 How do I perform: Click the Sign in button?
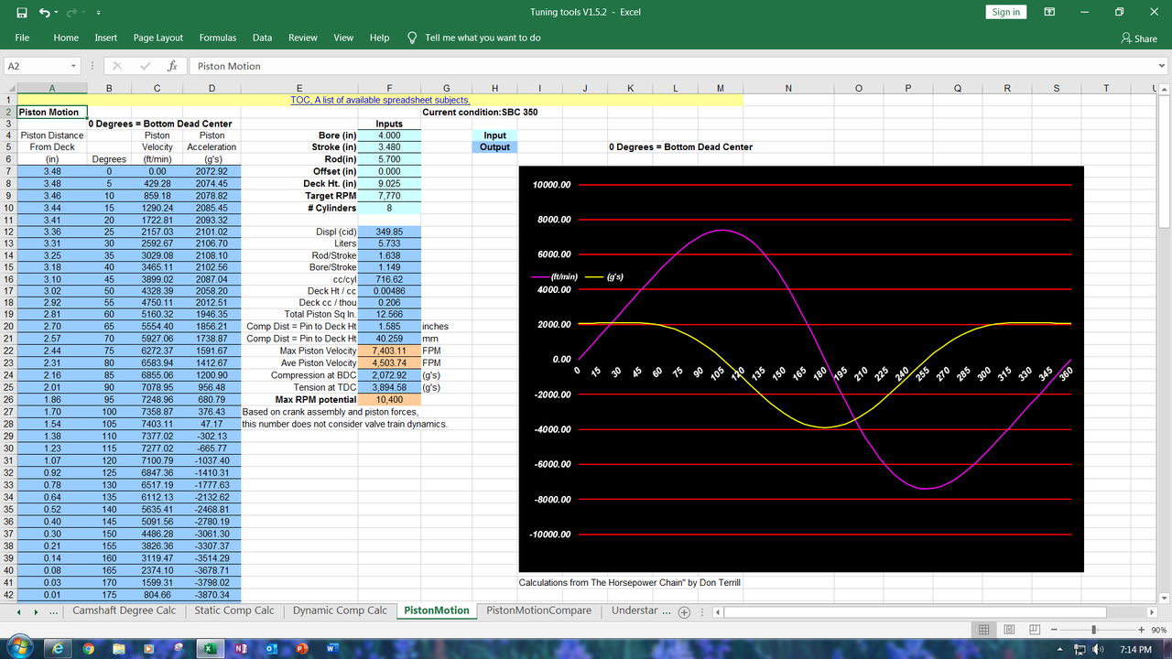1005,11
